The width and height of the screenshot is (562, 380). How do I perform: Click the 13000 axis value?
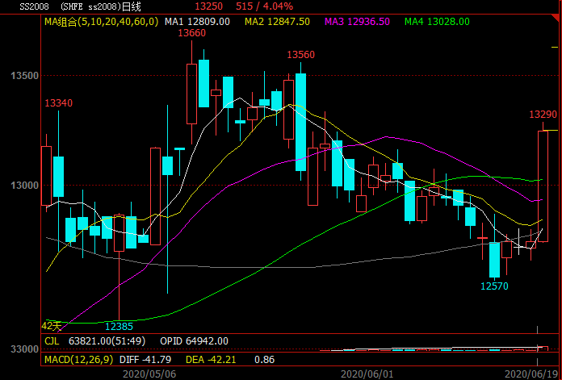(24, 186)
